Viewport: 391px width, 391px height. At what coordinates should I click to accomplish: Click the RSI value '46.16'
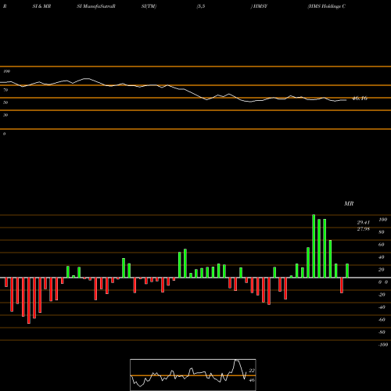click(x=360, y=99)
